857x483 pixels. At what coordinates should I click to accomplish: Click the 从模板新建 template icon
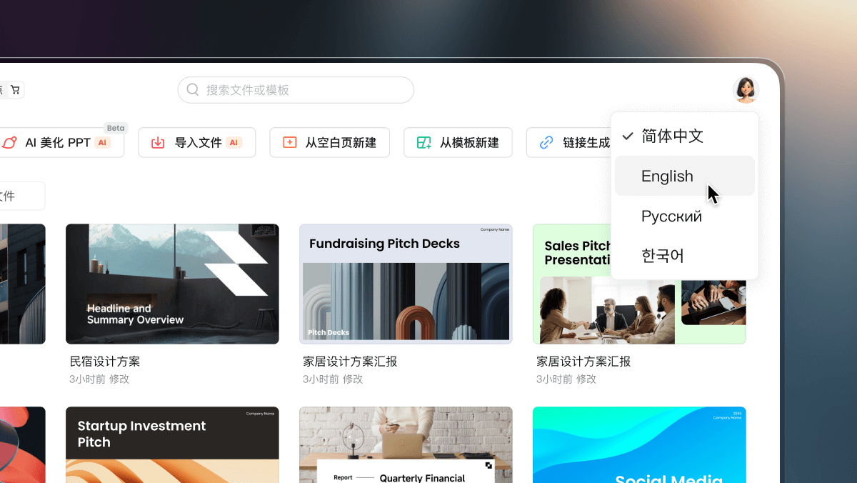click(424, 143)
